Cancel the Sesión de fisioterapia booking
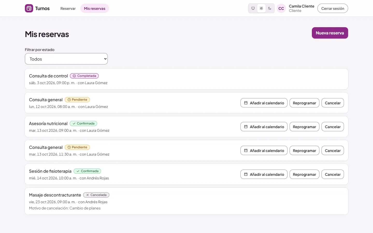373x233 pixels. click(x=333, y=174)
